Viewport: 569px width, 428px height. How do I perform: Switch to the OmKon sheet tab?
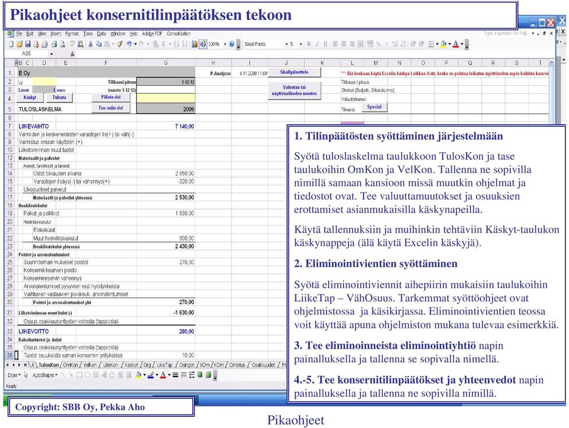[x=71, y=365]
